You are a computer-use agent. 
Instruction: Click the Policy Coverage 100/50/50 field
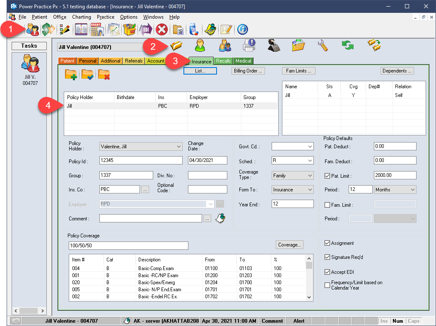coord(128,246)
